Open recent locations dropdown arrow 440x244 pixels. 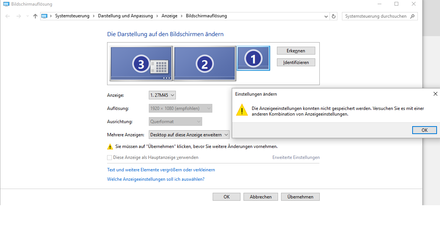pos(27,16)
